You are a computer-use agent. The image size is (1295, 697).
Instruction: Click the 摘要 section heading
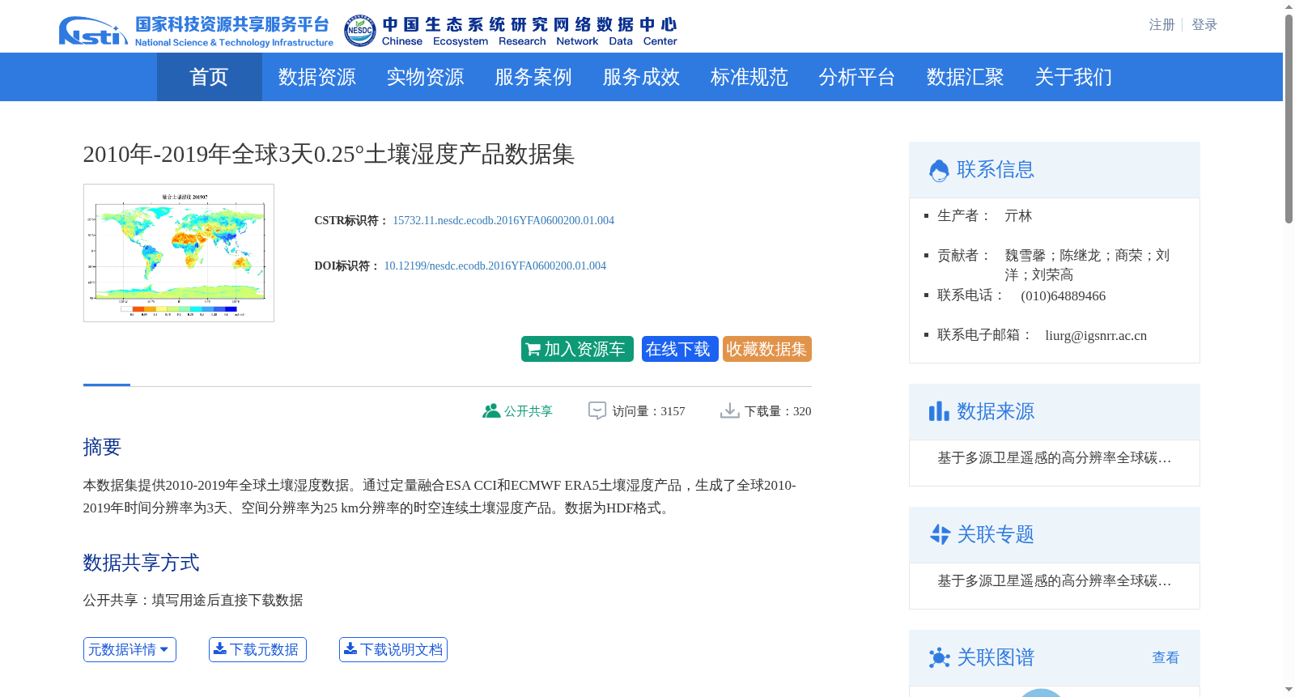coord(102,447)
